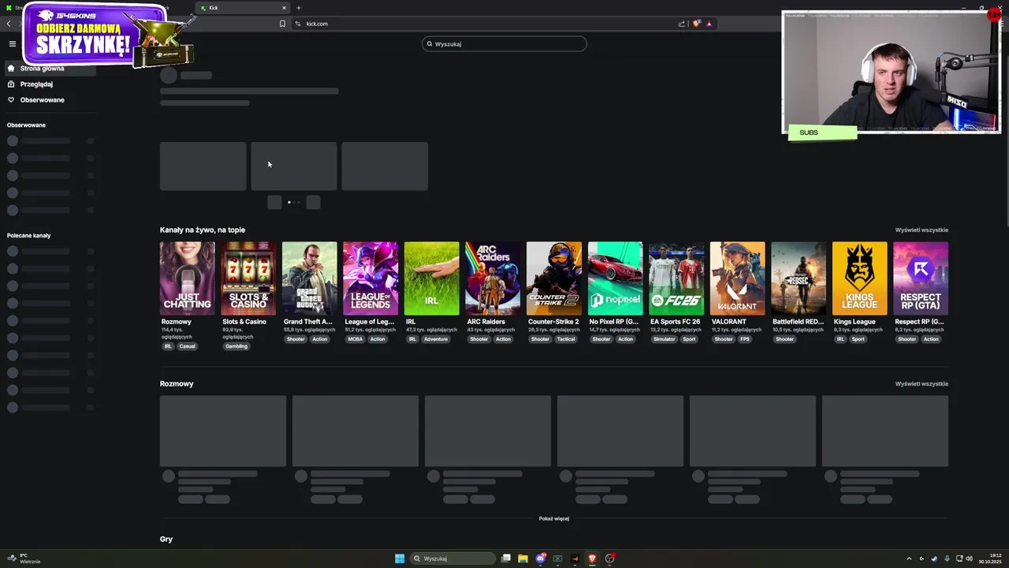
Task: Click the bookmark icon in the address bar
Action: coord(282,24)
